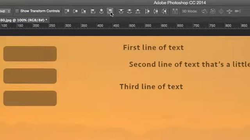Select 3D Slide mode icon
250x140 pixels.
click(x=229, y=11)
